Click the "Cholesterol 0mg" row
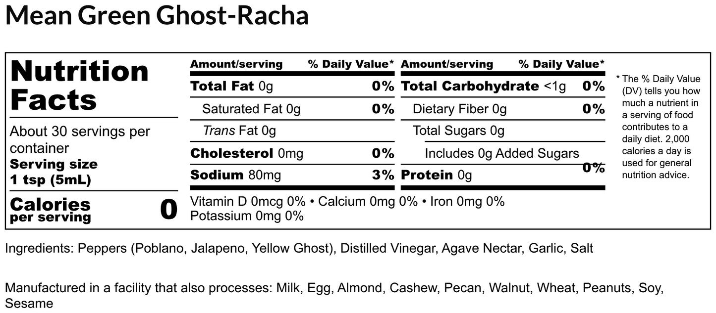The image size is (716, 313). click(x=246, y=153)
